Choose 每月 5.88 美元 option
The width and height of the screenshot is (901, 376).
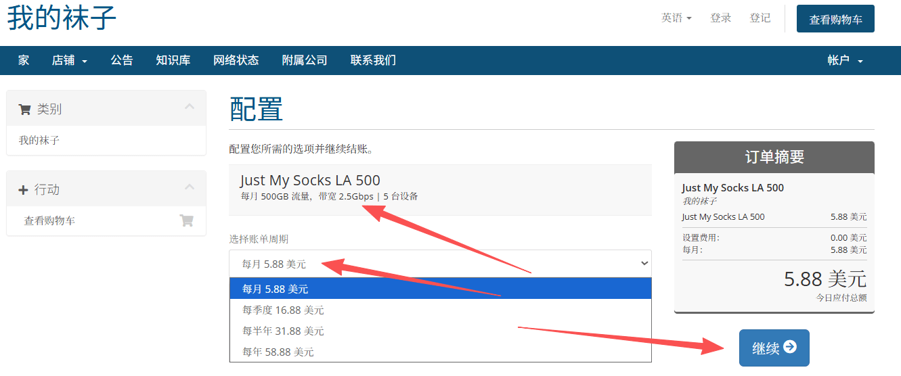(x=440, y=289)
